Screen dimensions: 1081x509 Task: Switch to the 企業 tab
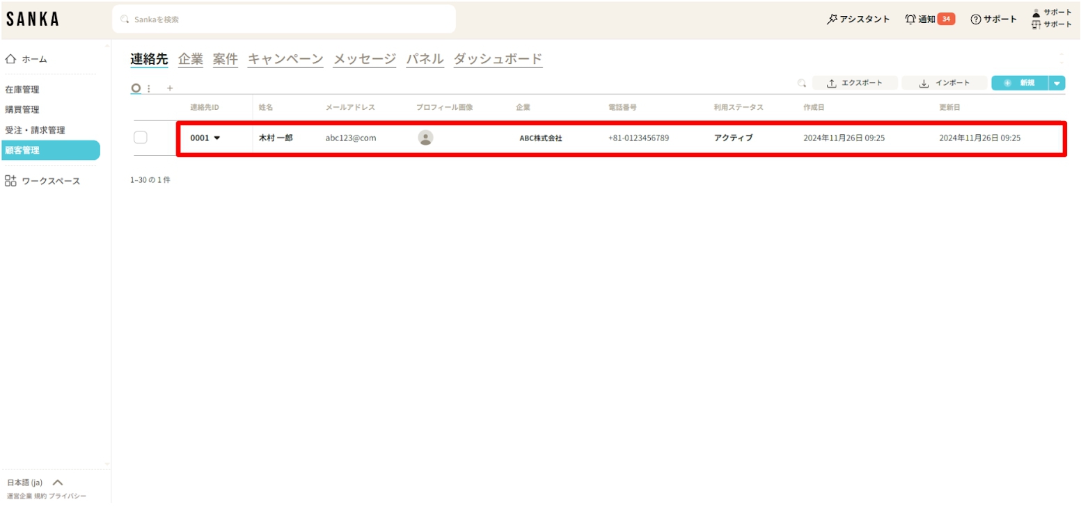pyautogui.click(x=191, y=59)
